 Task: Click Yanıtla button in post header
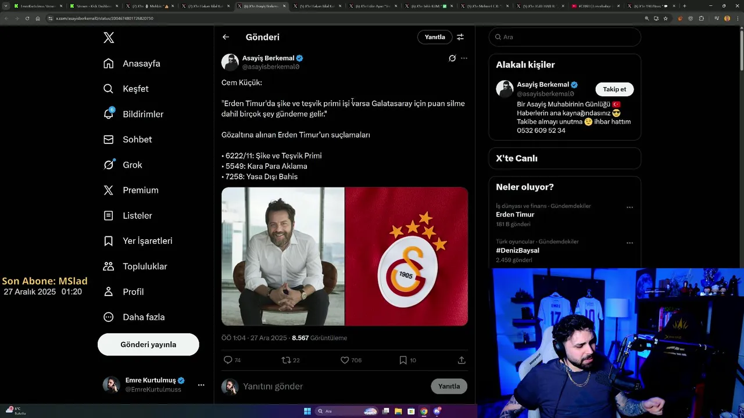[x=435, y=37]
